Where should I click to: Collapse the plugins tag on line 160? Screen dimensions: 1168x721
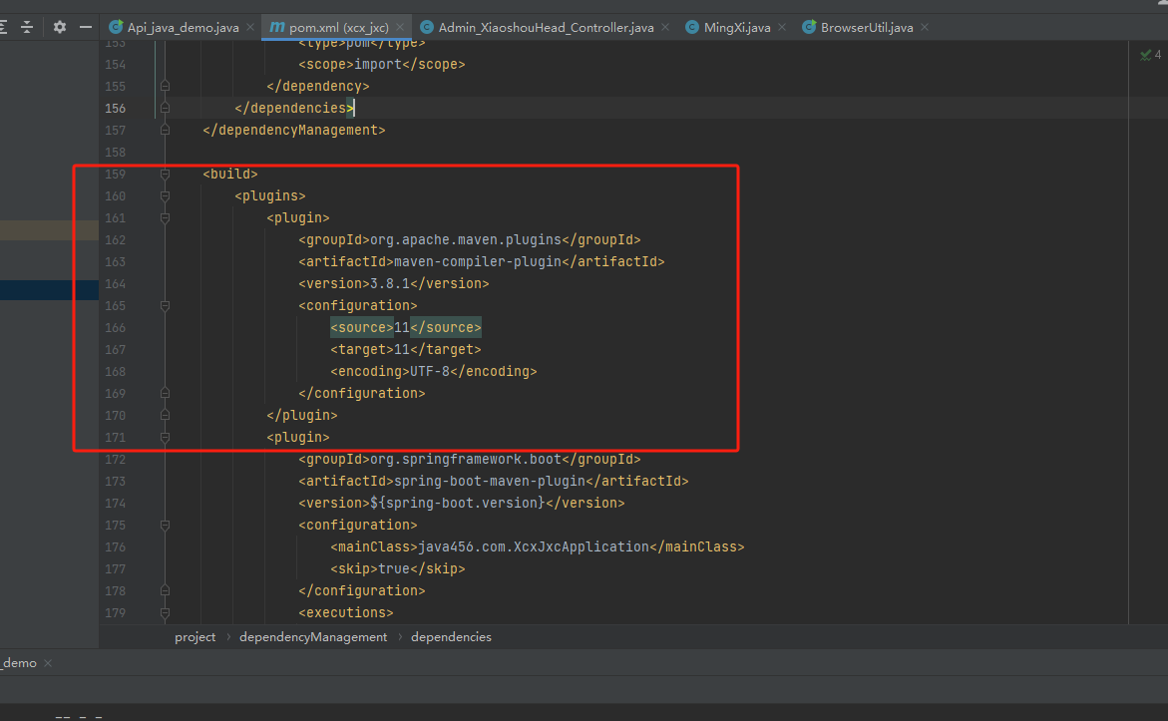pyautogui.click(x=165, y=196)
